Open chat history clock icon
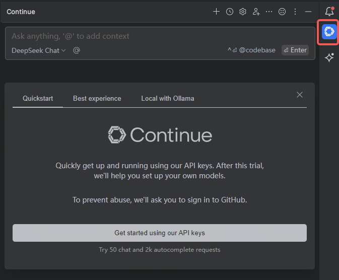The image size is (339, 280). [x=230, y=12]
